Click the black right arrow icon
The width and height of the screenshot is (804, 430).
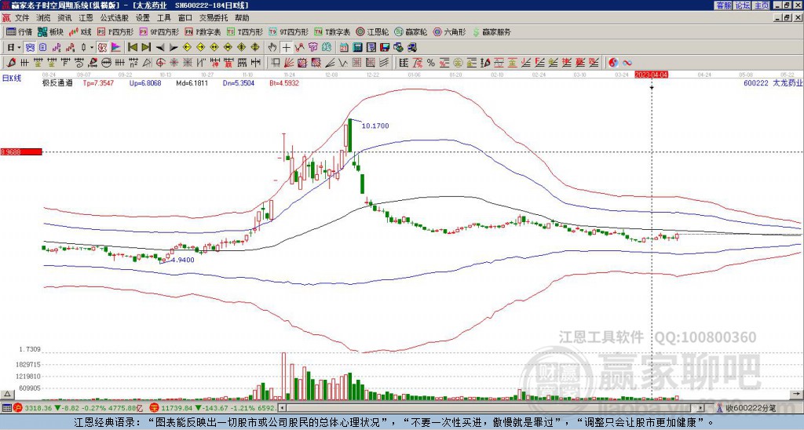pos(174,47)
